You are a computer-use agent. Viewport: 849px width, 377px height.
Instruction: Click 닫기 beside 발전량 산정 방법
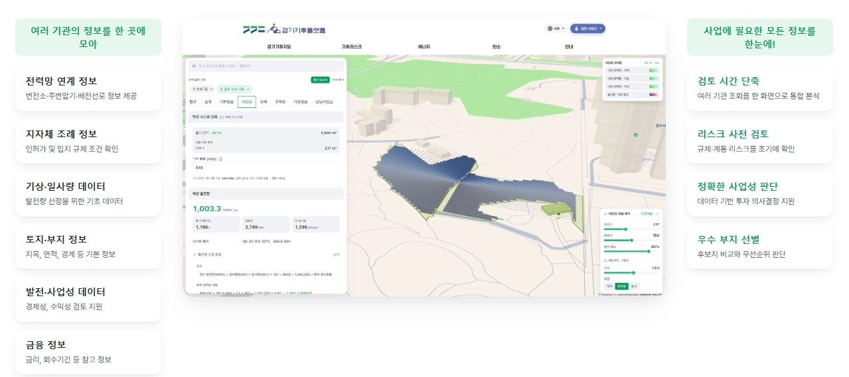pyautogui.click(x=336, y=254)
